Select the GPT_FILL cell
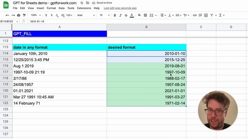 [60, 34]
